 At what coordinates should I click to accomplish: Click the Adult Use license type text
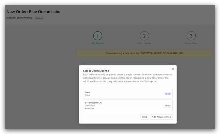(x=90, y=108)
